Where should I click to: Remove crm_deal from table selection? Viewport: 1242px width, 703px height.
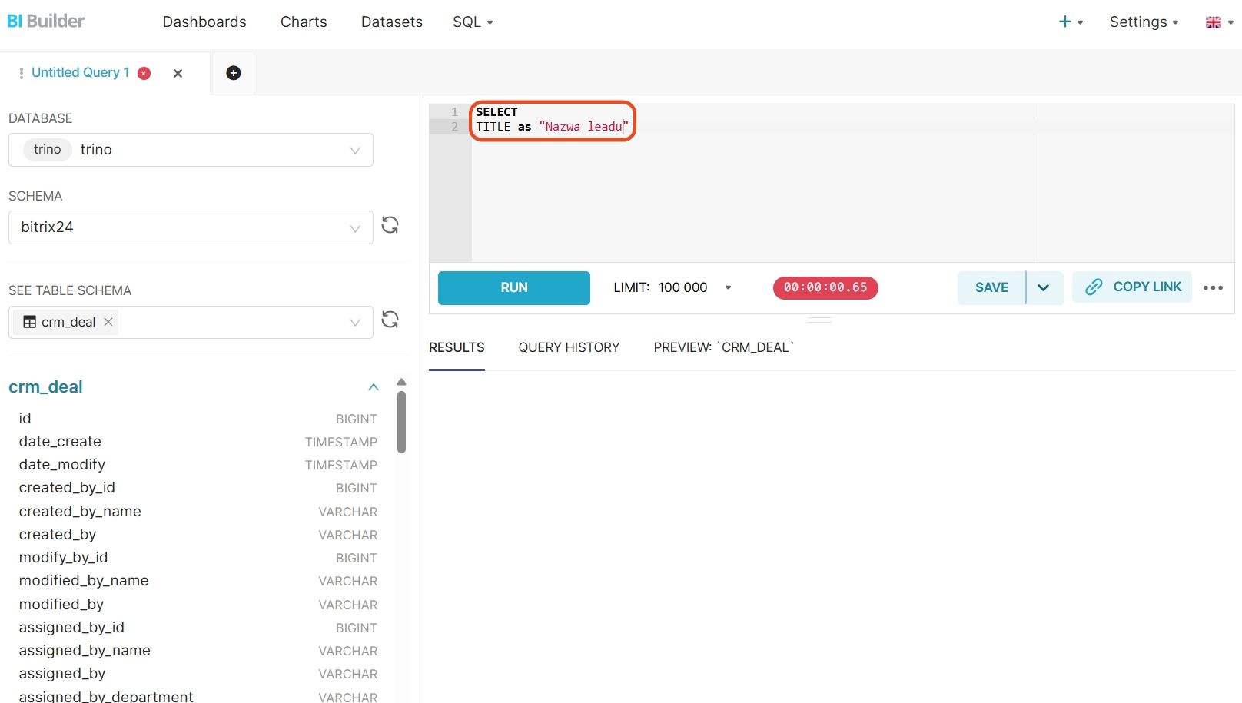pos(108,322)
